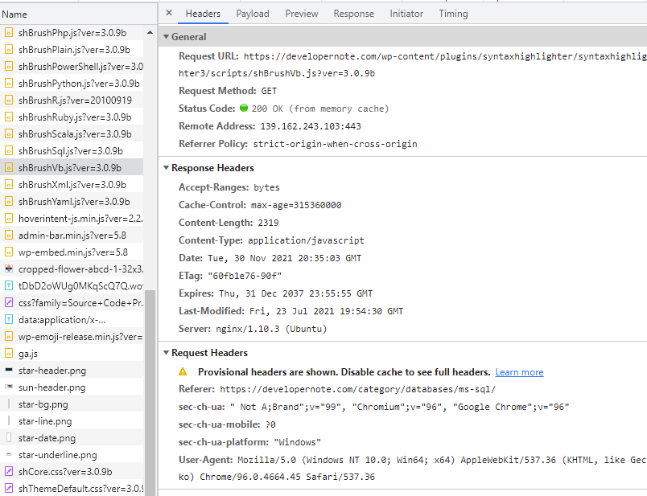Screen dimensions: 647x496
Task: Select the shBrushPython.js script icon
Action: coord(8,84)
